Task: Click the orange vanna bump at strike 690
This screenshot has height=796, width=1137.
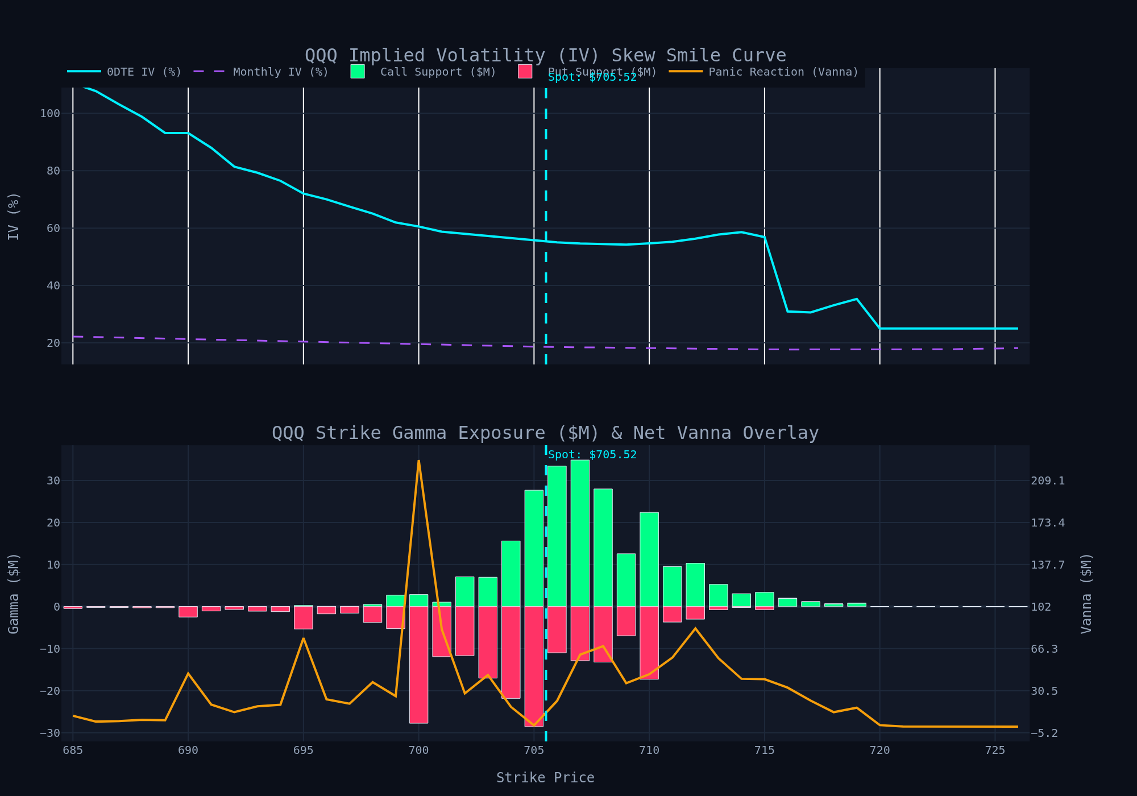Action: click(x=188, y=673)
